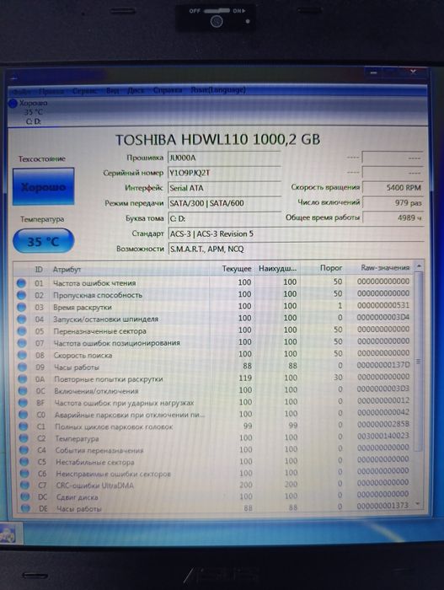Click the Наихудш... column header
Image resolution: width=444 pixels, height=590 pixels.
(277, 269)
